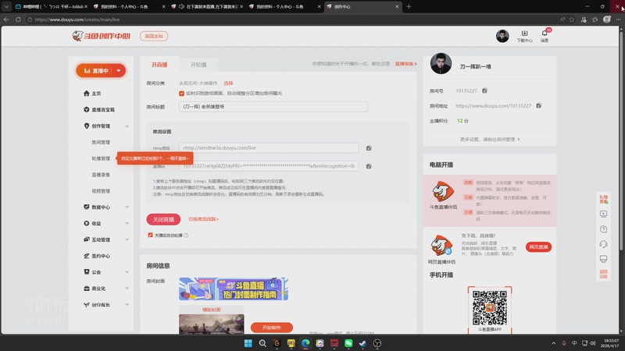This screenshot has height=351, width=625.
Task: Open the Edge browser taskbar icon
Action: pos(305,343)
